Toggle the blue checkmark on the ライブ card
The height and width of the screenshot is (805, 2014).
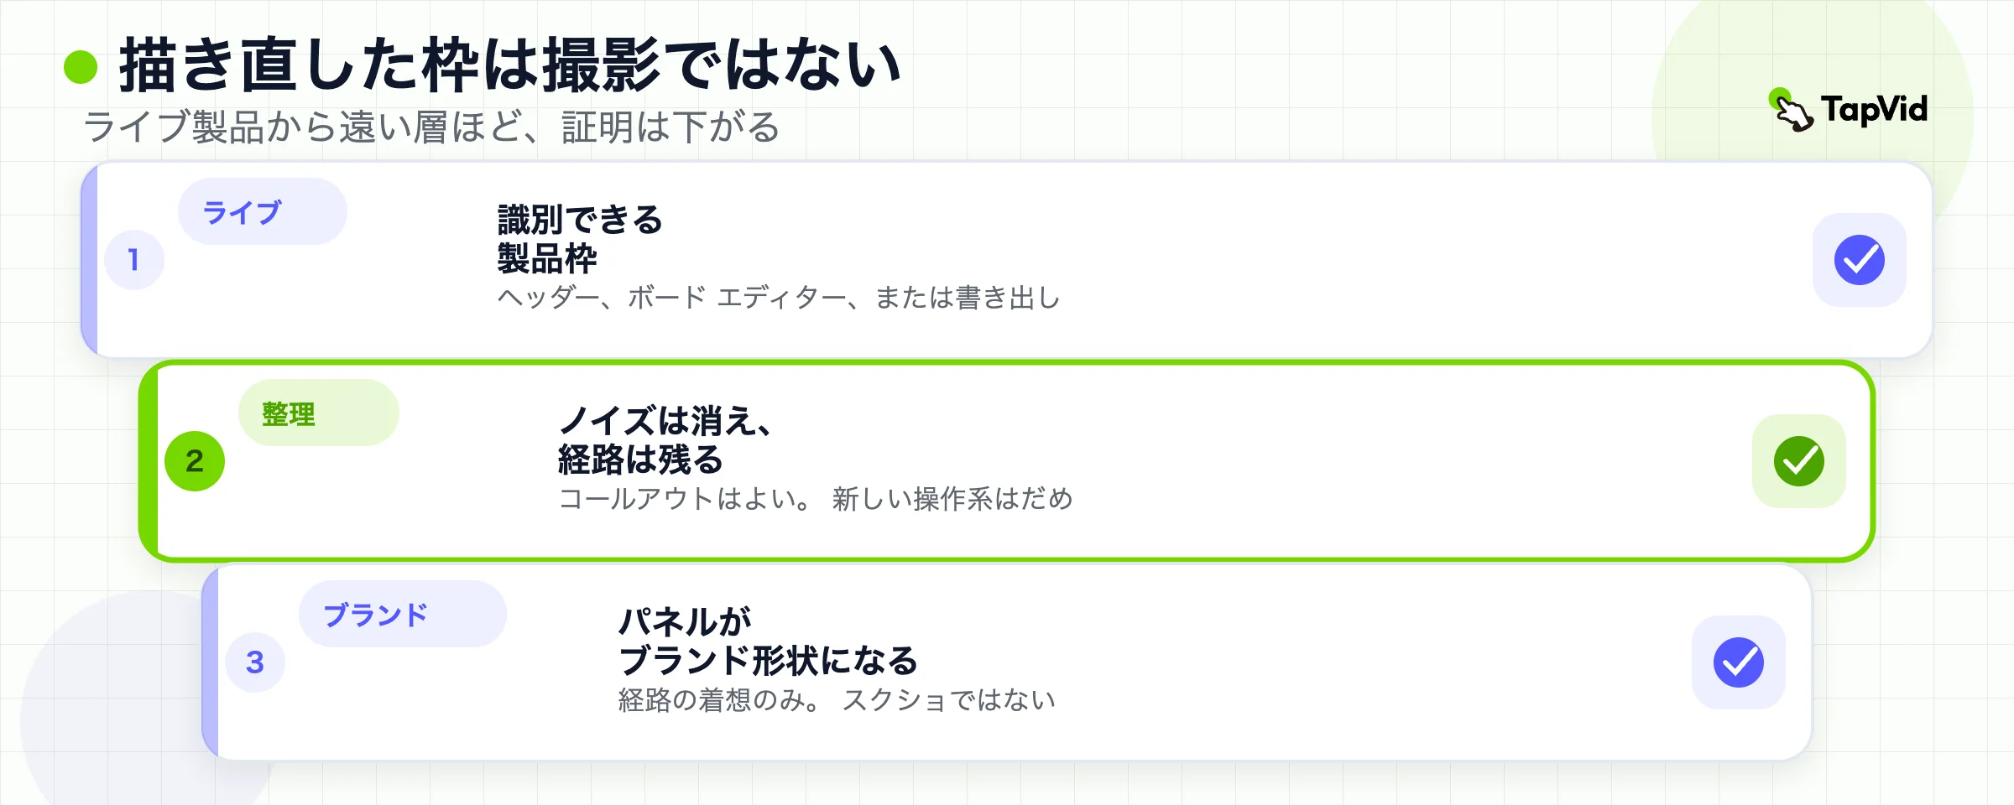pos(1860,260)
